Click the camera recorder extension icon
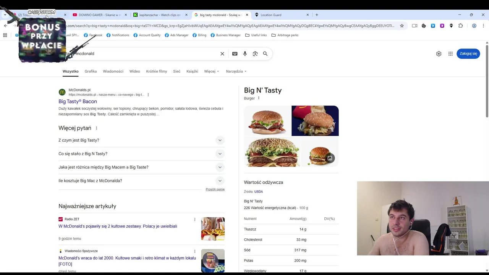Screen dimensions: 489x275 point(415,26)
